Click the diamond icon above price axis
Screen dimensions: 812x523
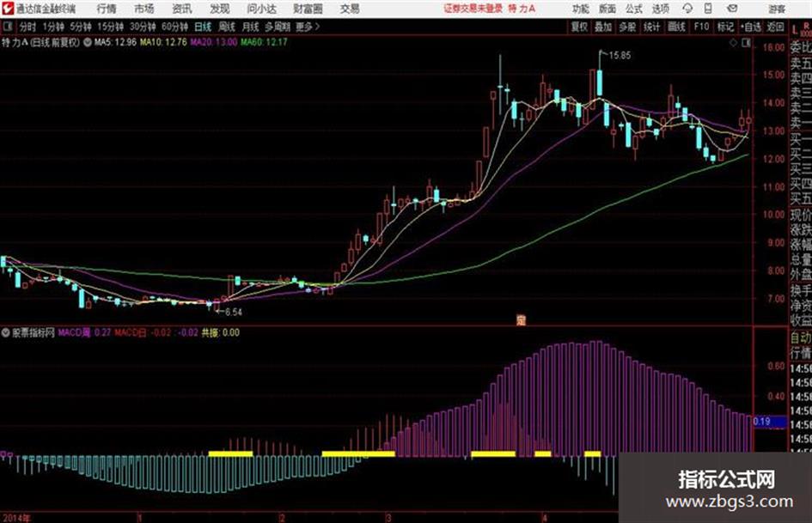tap(733, 44)
